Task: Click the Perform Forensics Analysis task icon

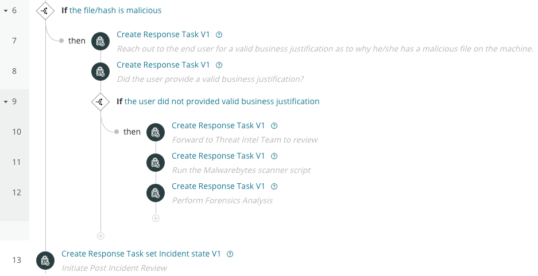Action: (156, 193)
